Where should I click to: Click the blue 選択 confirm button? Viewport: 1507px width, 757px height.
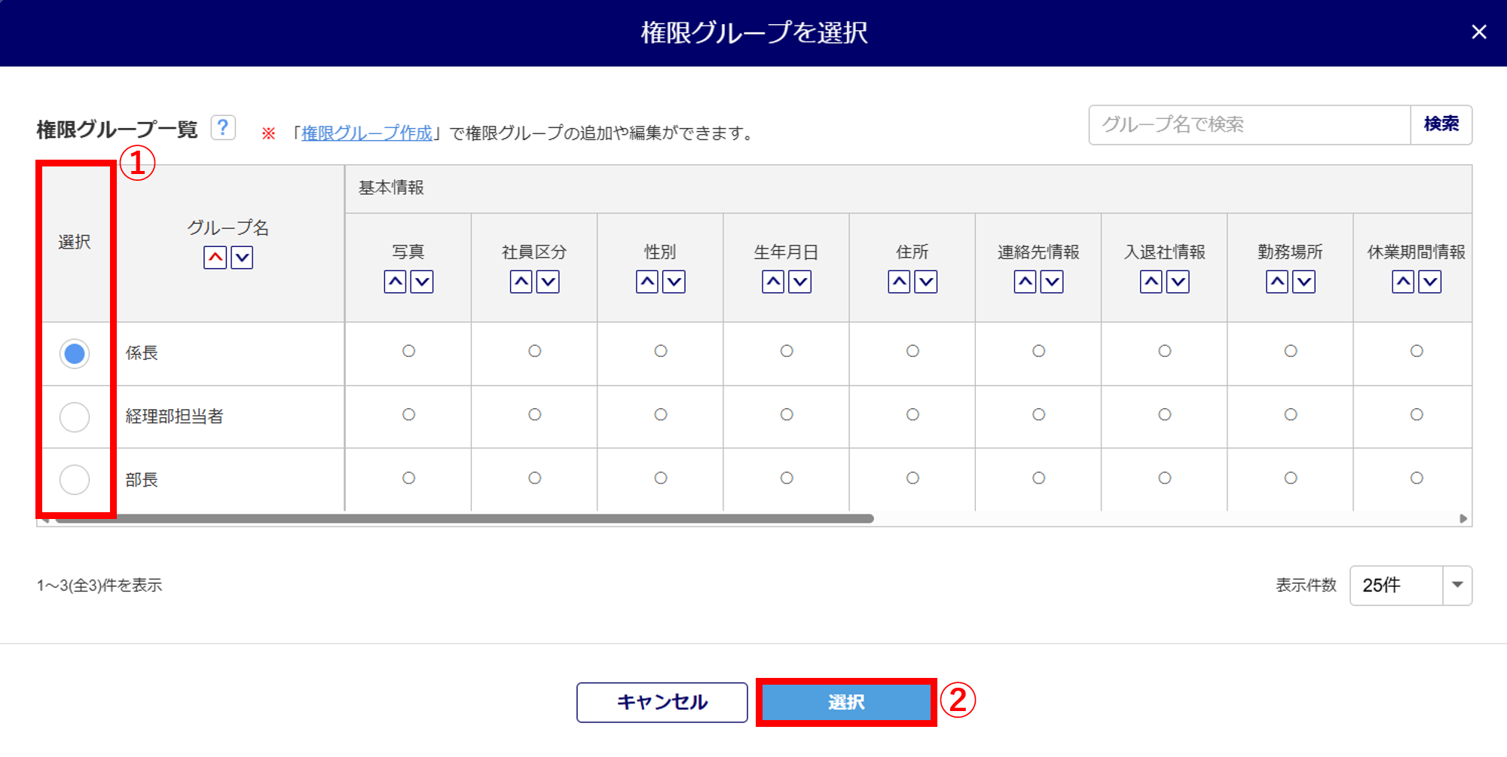click(x=846, y=702)
